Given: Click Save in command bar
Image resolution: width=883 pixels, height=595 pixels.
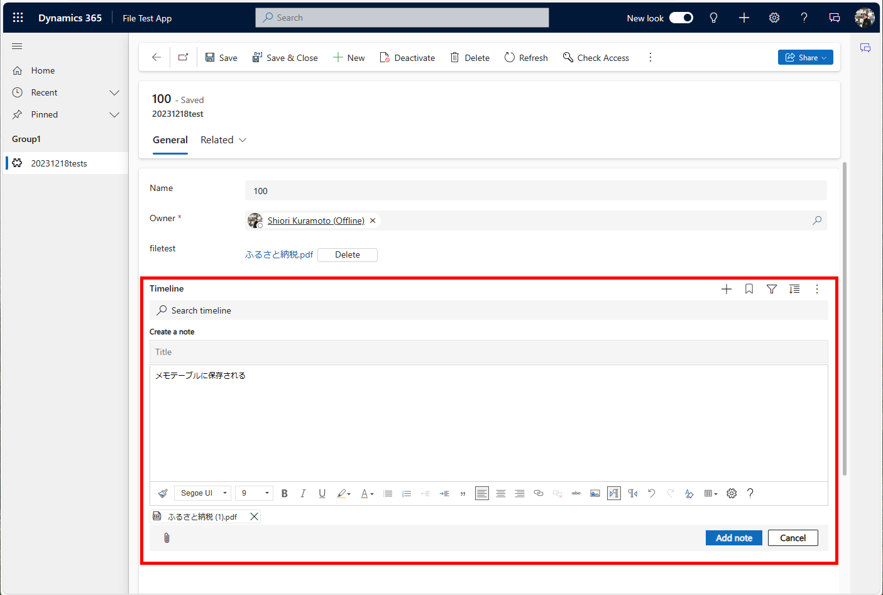Looking at the screenshot, I should pyautogui.click(x=221, y=57).
